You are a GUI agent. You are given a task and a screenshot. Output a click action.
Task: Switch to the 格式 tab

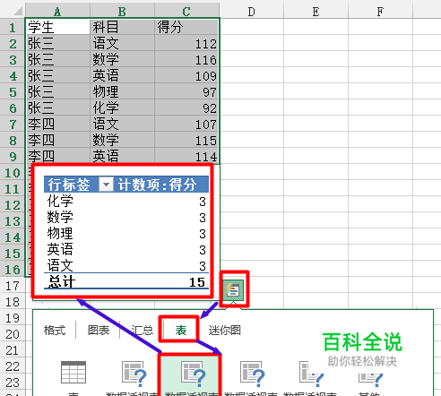tap(55, 330)
